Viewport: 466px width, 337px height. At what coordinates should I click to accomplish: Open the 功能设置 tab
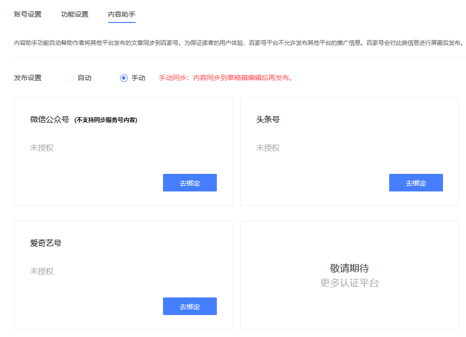point(73,15)
